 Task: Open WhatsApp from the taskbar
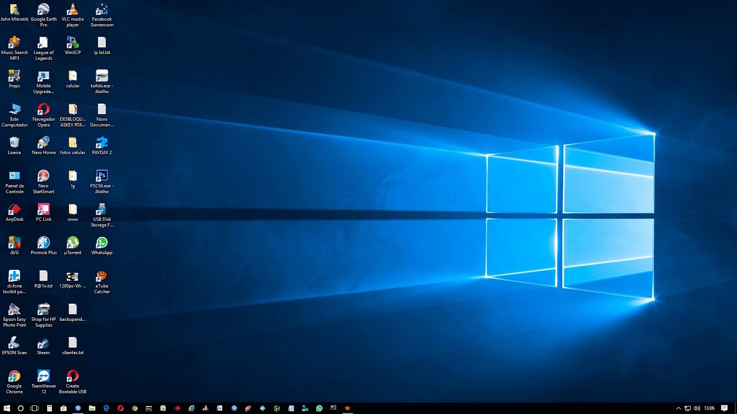pyautogui.click(x=320, y=408)
